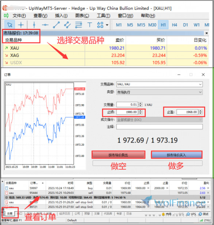Open the 插入(I) menu

(61, 15)
